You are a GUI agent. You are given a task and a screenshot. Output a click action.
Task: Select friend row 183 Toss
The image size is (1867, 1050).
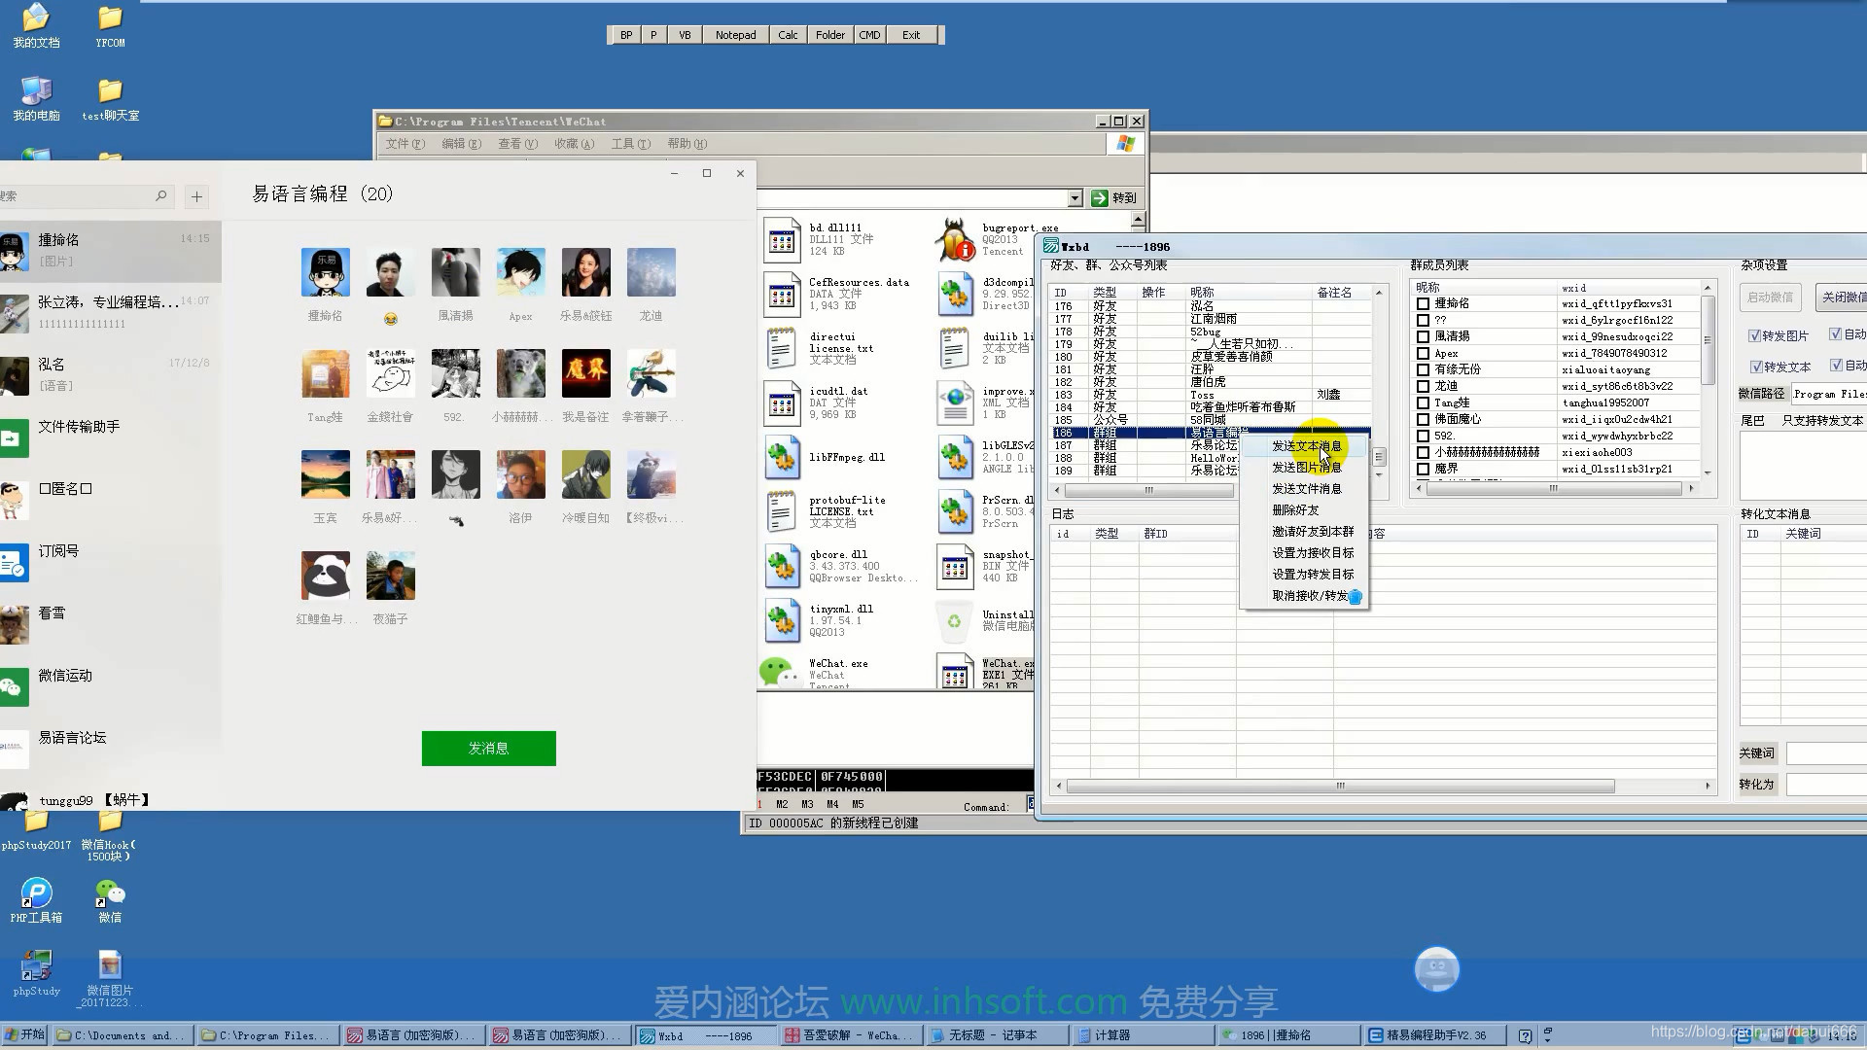click(1212, 395)
